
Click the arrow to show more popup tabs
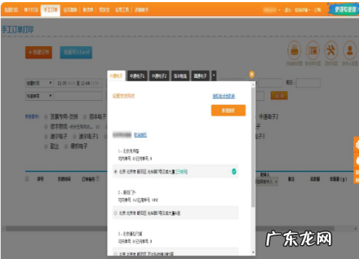[x=213, y=76]
